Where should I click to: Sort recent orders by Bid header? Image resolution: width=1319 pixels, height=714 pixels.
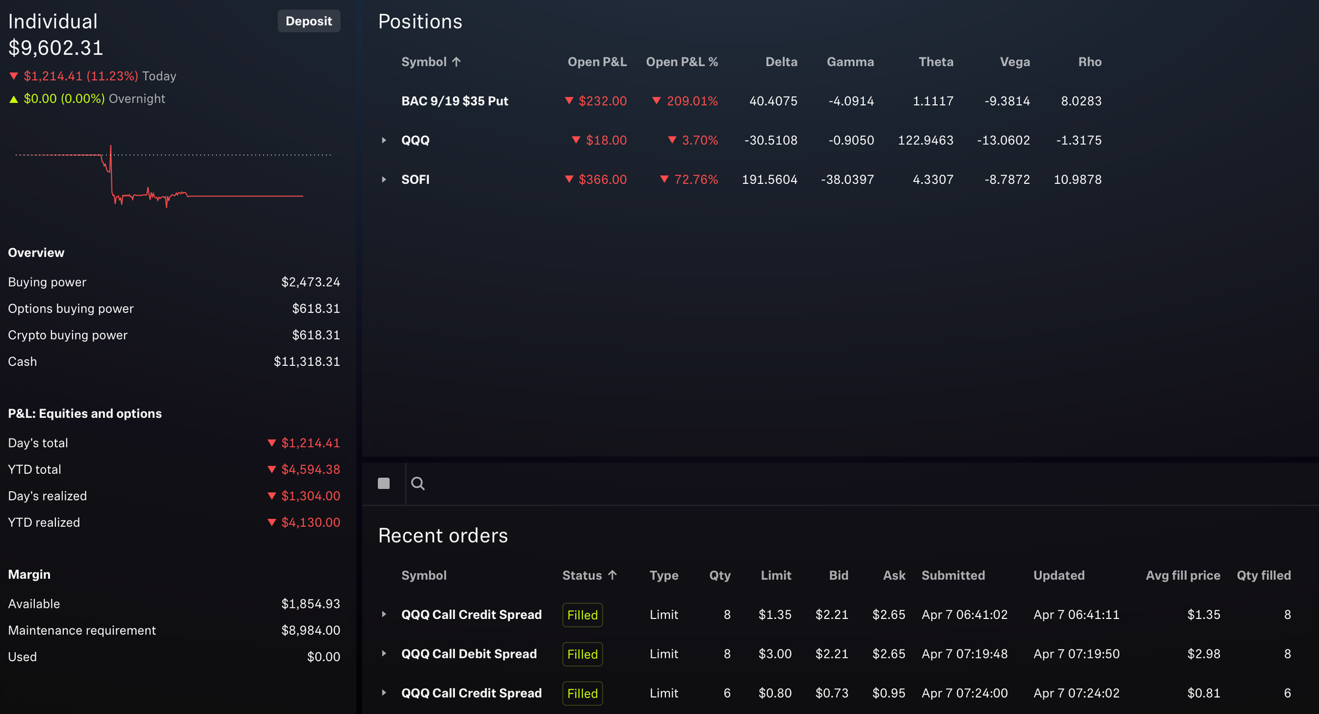[x=838, y=576]
